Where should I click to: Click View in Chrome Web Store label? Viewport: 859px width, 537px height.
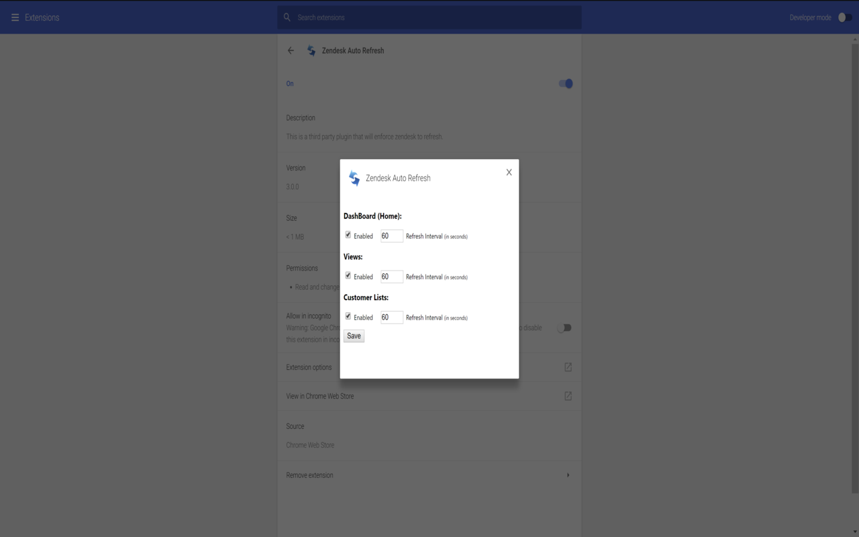pos(320,396)
